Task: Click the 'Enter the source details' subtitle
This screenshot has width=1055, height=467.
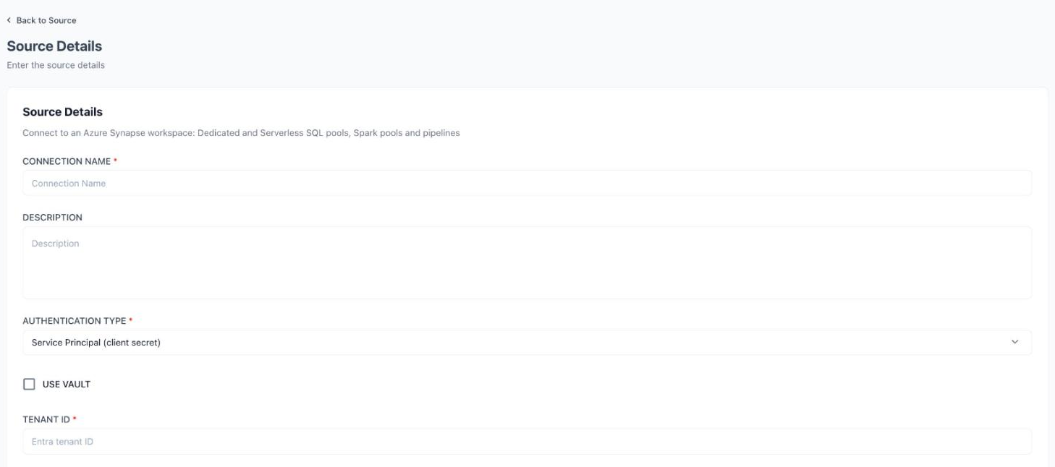Action: tap(56, 65)
